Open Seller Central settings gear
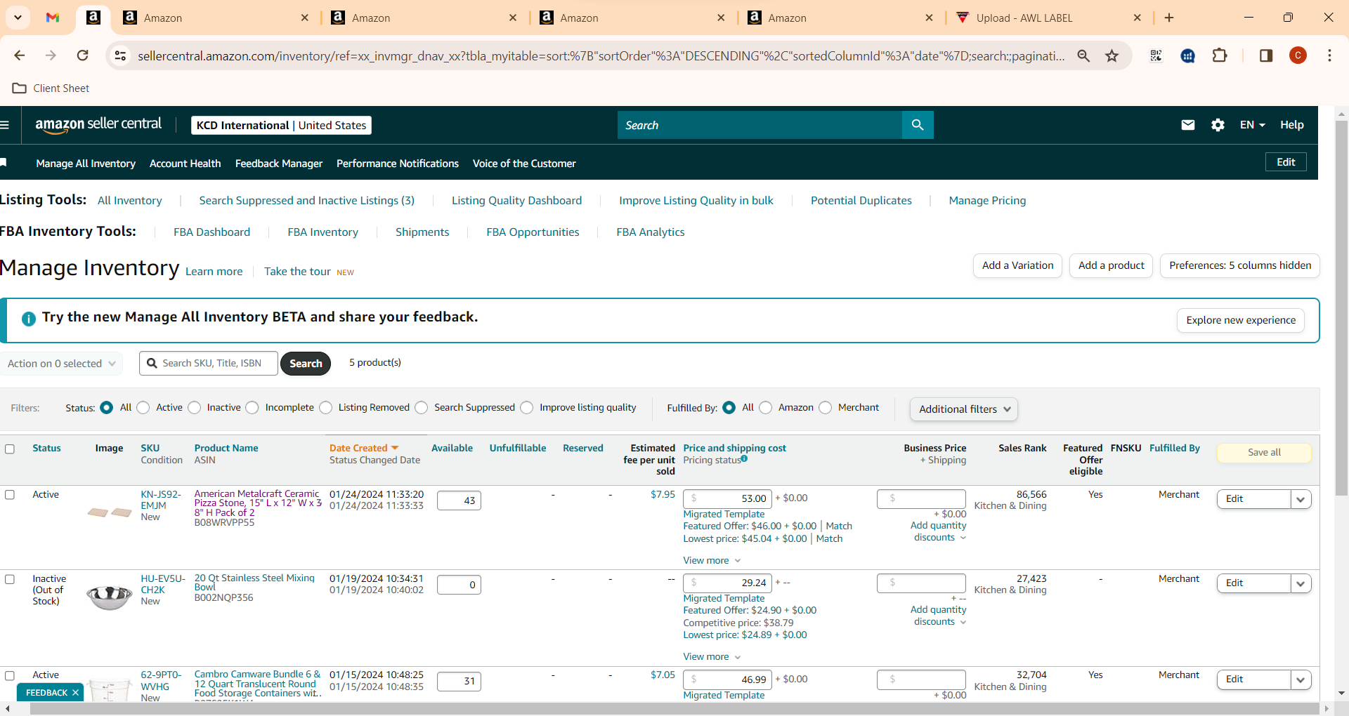Screen dimensions: 1349x716 click(1218, 125)
